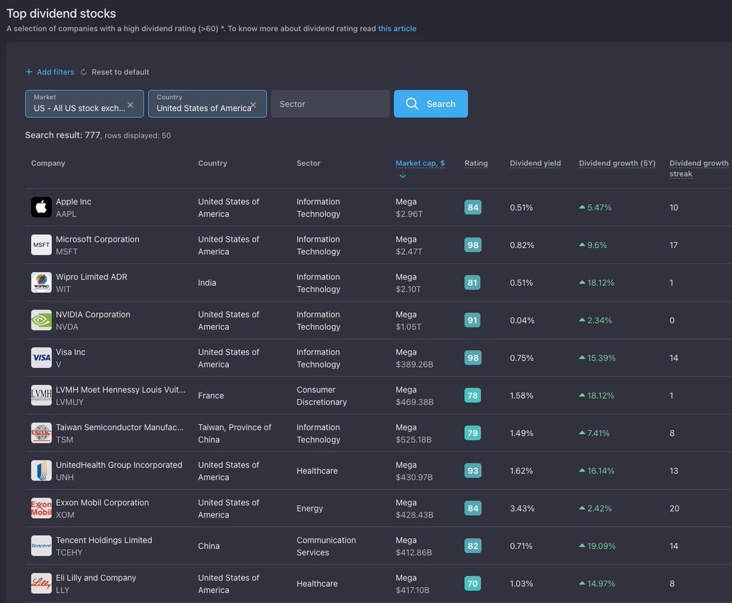Open Exxon Mobil Corporation name
This screenshot has height=603, width=732.
pyautogui.click(x=102, y=502)
